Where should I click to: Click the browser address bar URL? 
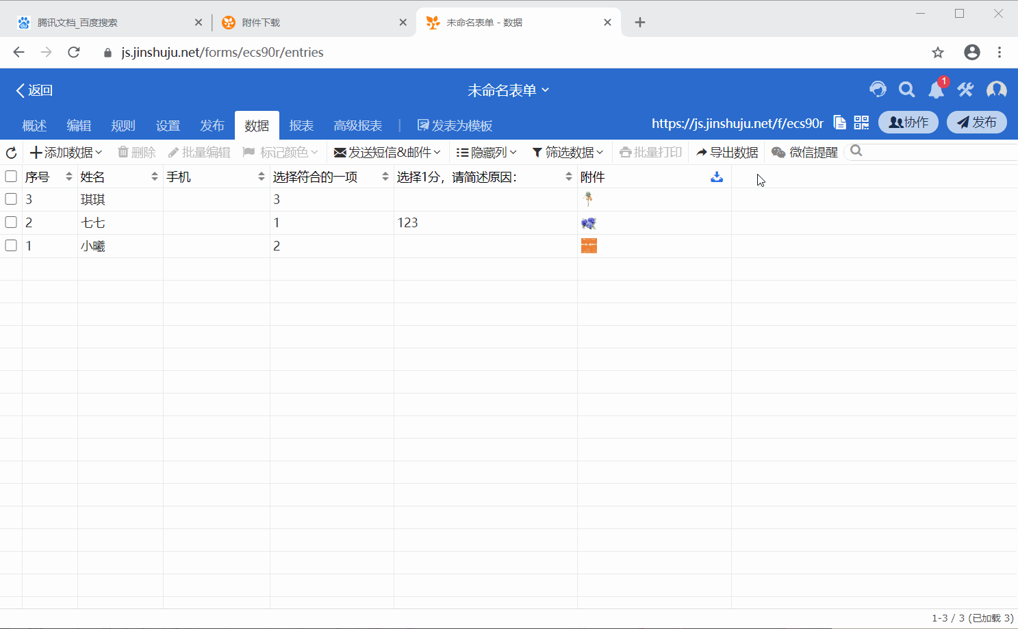click(222, 53)
